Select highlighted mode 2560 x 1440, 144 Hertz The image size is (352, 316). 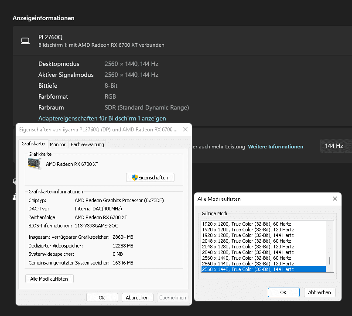click(263, 269)
